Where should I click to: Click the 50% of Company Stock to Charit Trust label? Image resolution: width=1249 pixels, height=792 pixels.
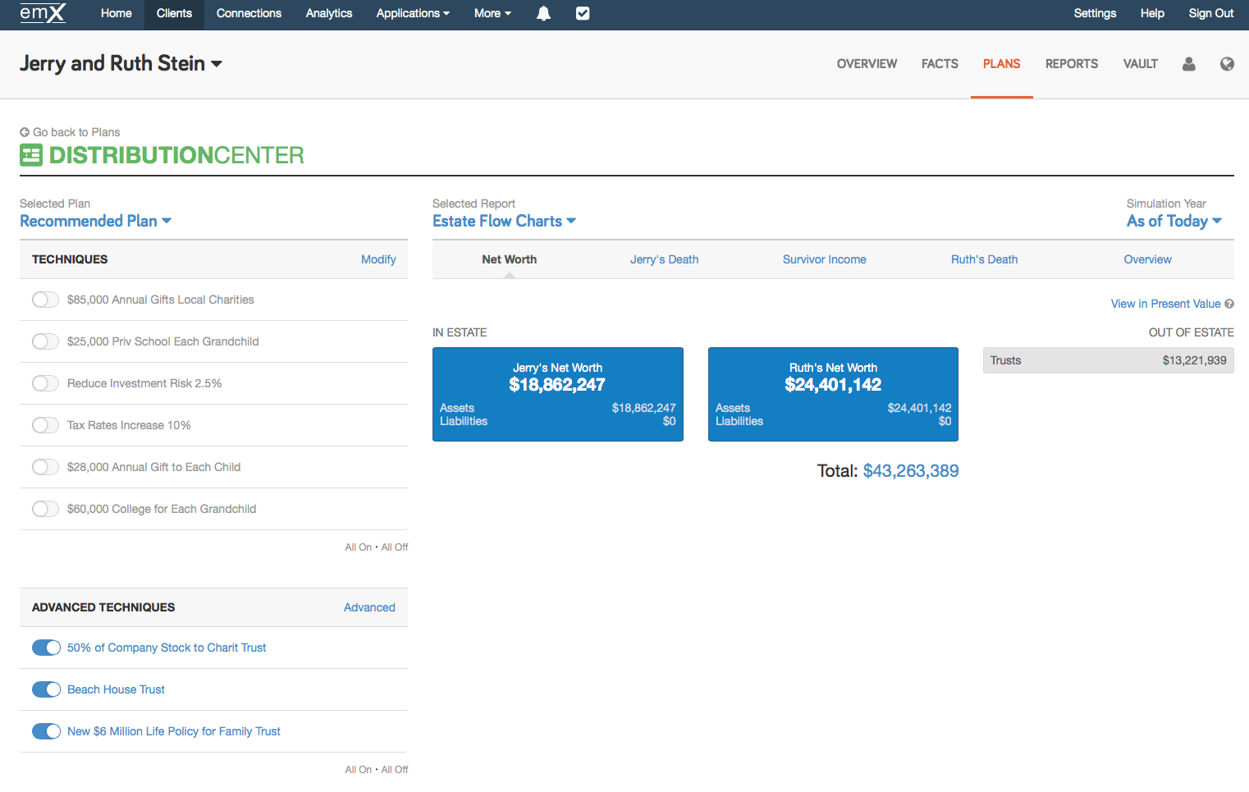[x=167, y=648]
